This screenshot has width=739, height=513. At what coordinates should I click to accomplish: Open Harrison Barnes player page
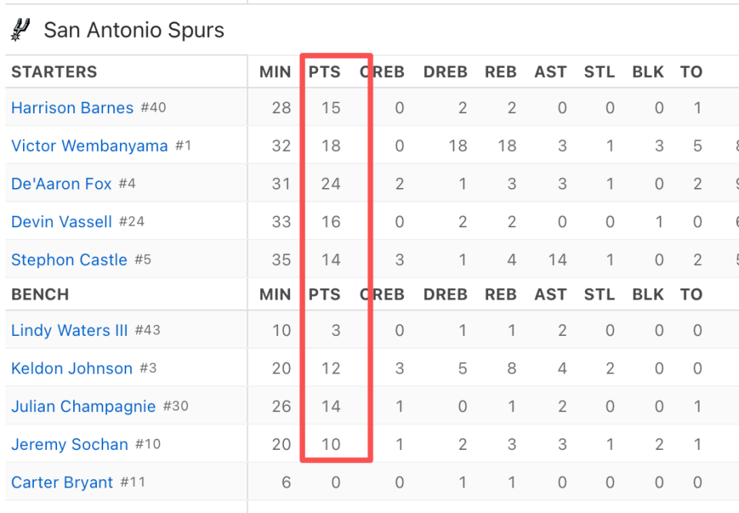72,108
